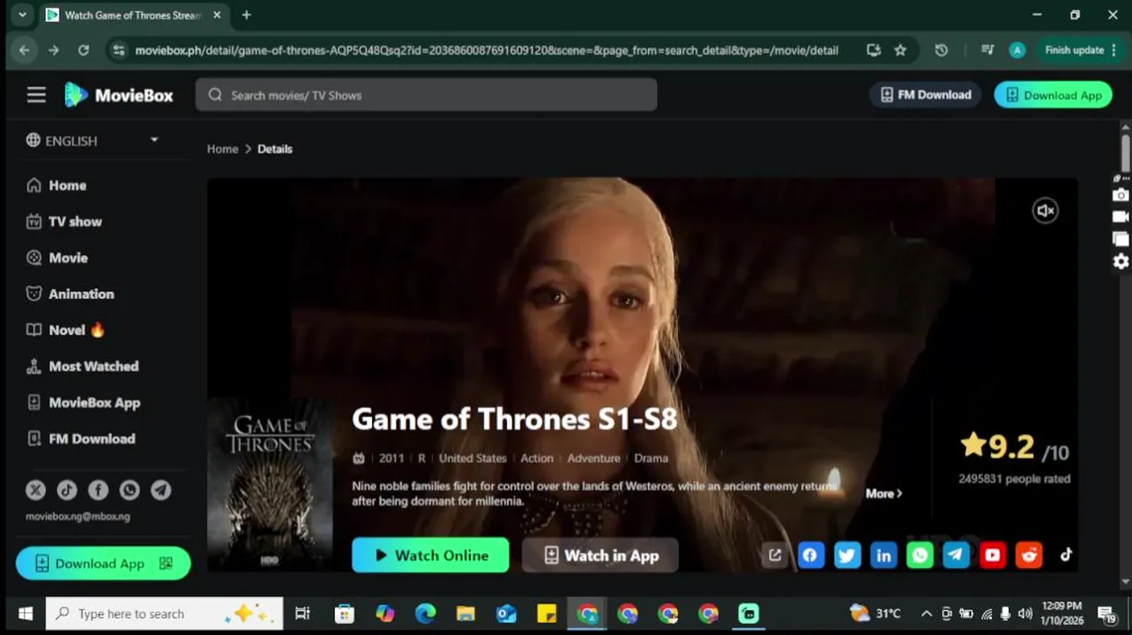Click the WhatsApp icon in the sidebar

coord(130,489)
